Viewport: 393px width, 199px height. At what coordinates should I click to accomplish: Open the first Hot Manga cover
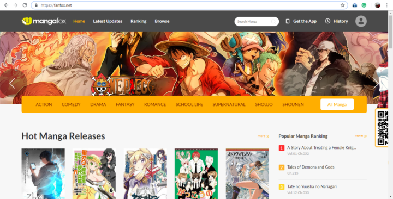point(43,173)
